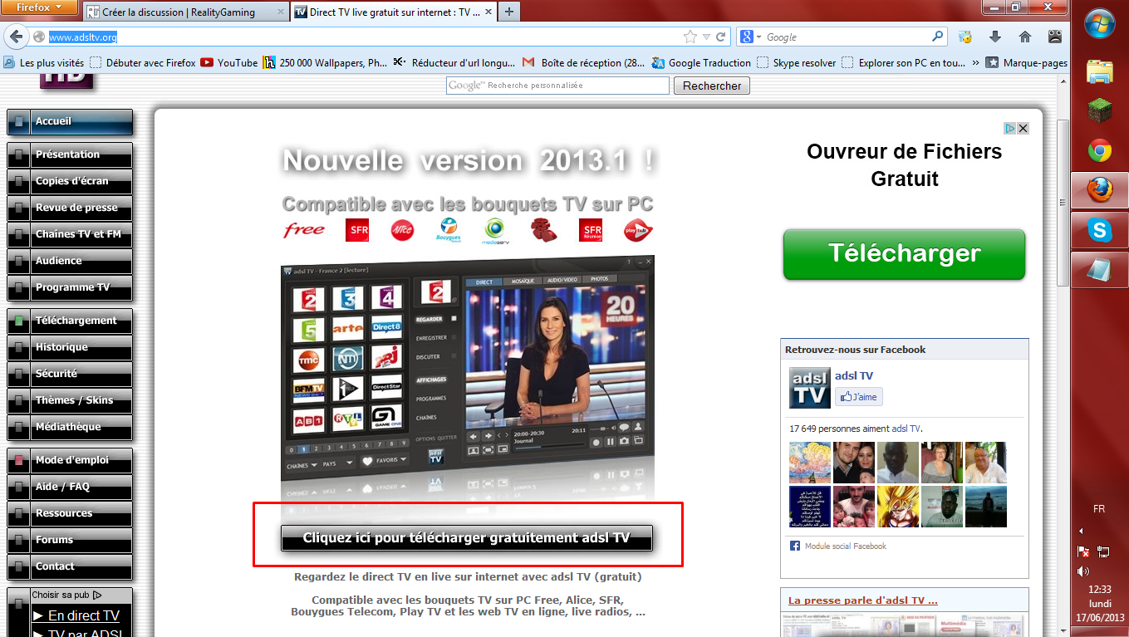Switch to Skype in the taskbar
This screenshot has width=1129, height=637.
(x=1100, y=231)
